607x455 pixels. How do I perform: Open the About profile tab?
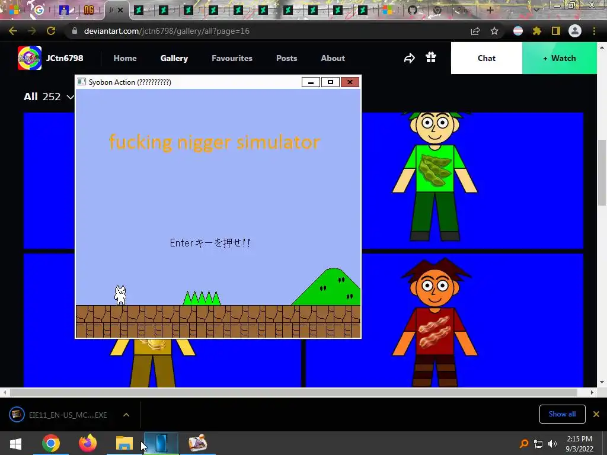tap(333, 58)
